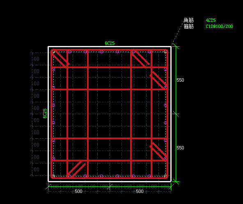Select the upper 550 vertical dimension
This screenshot has height=204, width=243.
[x=180, y=80]
